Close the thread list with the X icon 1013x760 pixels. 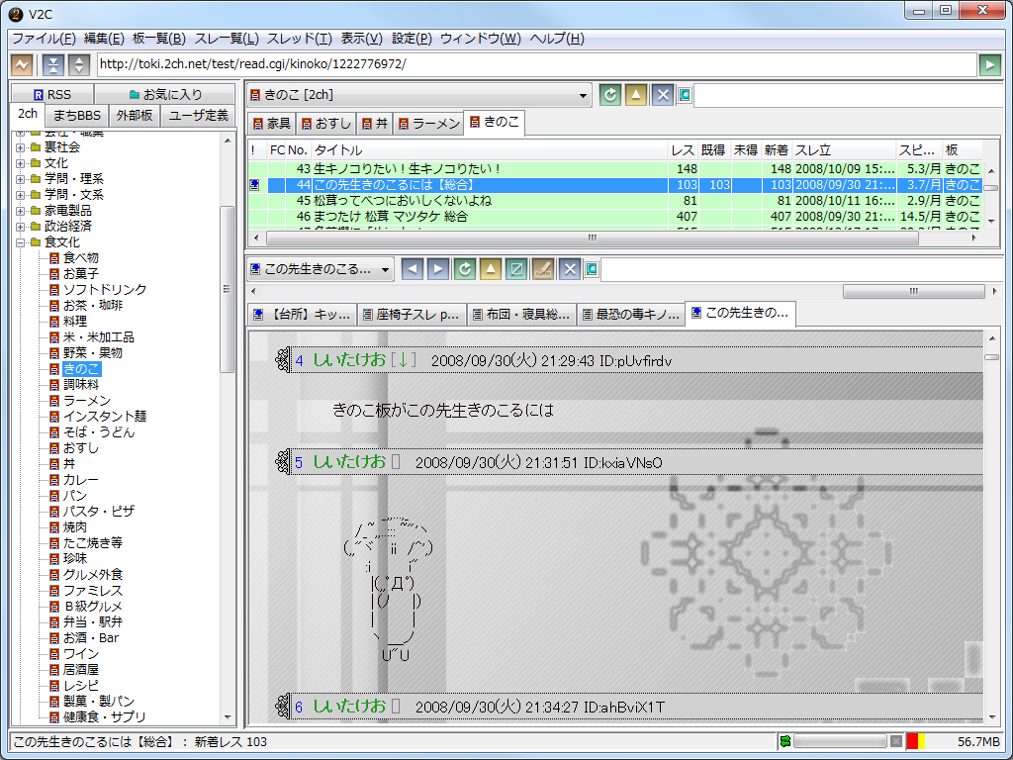point(665,95)
